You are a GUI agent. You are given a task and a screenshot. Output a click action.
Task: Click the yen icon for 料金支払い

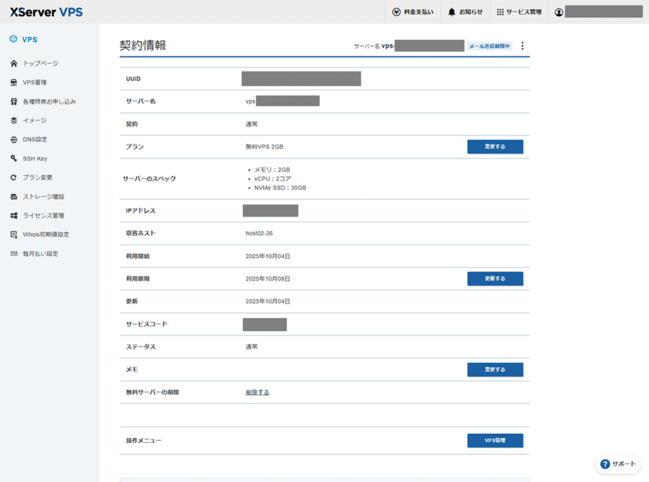(396, 12)
